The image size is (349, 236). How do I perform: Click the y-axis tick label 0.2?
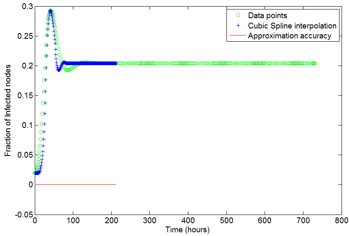pyautogui.click(x=28, y=66)
